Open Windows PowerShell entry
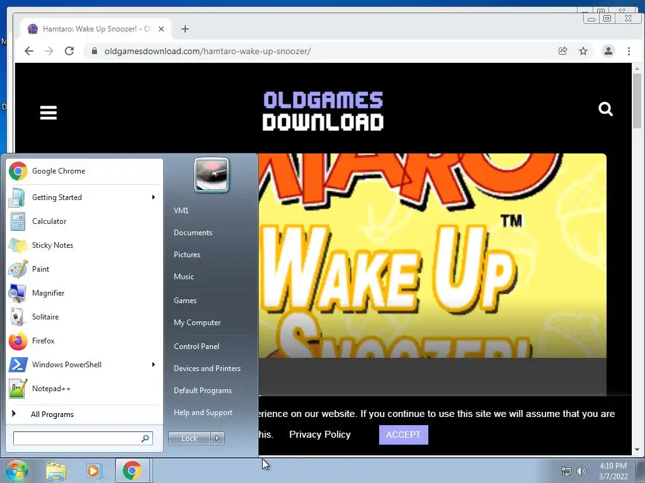 click(84, 365)
